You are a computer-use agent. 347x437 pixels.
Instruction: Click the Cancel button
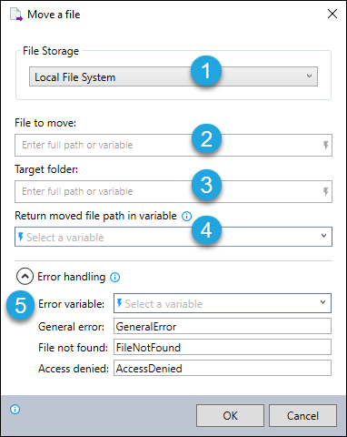click(x=302, y=416)
